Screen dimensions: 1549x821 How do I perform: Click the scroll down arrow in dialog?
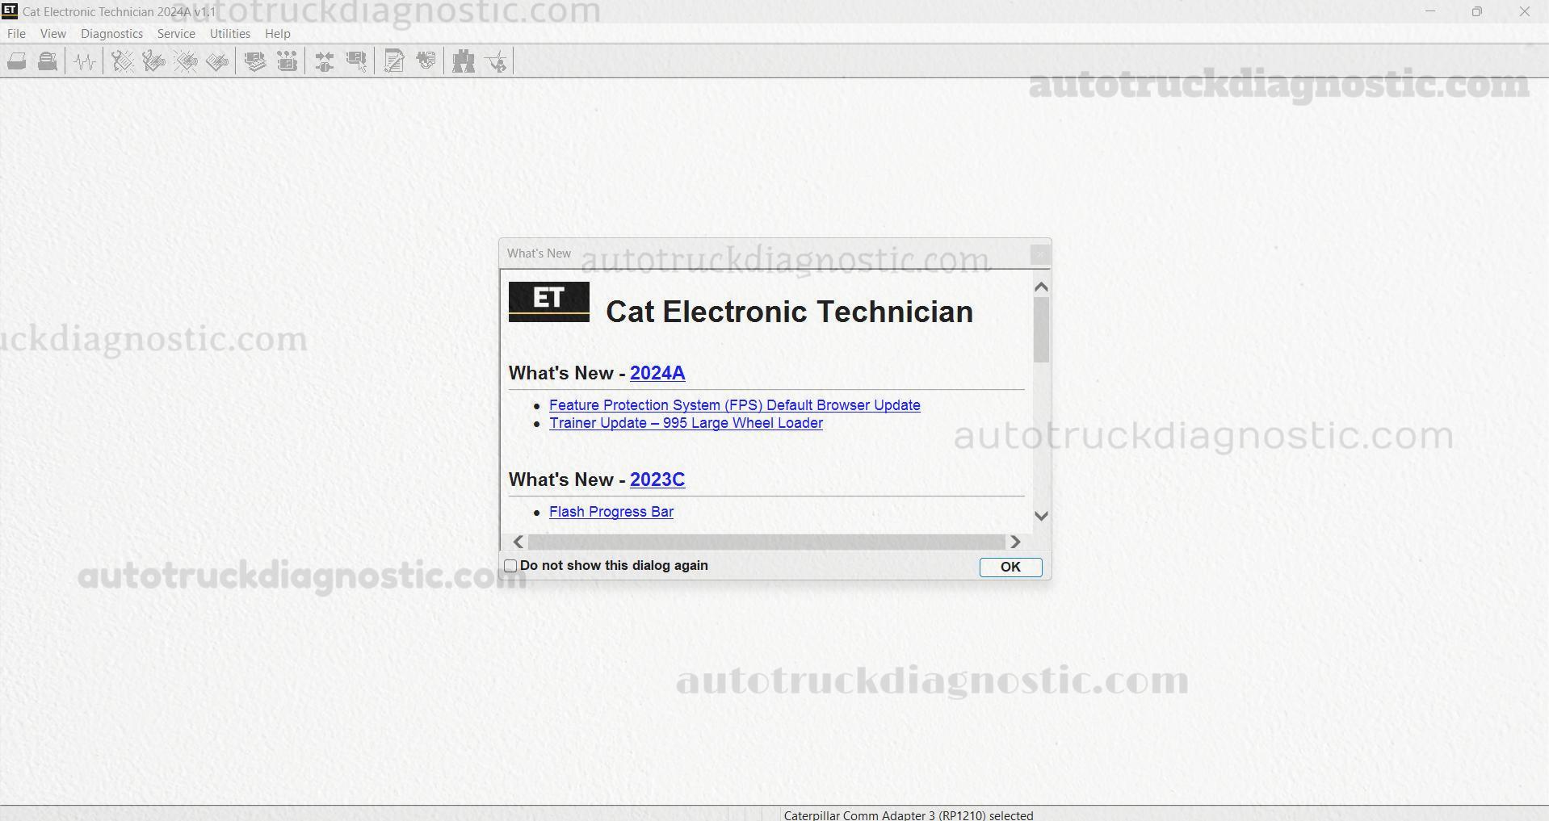(1041, 516)
